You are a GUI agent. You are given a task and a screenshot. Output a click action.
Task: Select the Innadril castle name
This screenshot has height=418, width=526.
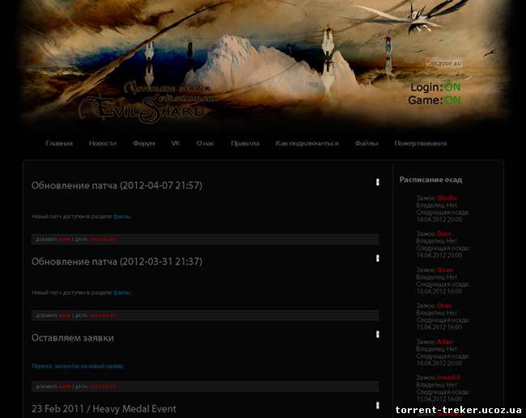(448, 378)
